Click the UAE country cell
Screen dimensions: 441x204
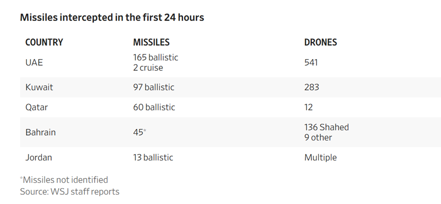(x=34, y=63)
